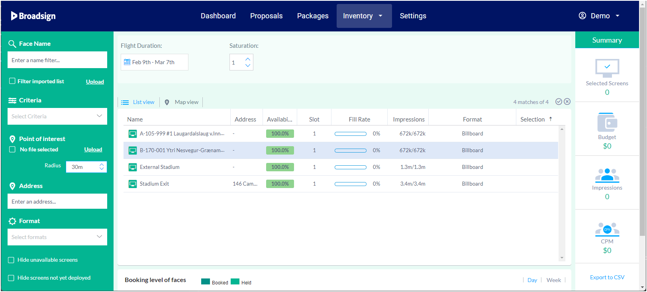This screenshot has height=292, width=647.
Task: Open the Select Criteria dropdown
Action: pos(57,116)
